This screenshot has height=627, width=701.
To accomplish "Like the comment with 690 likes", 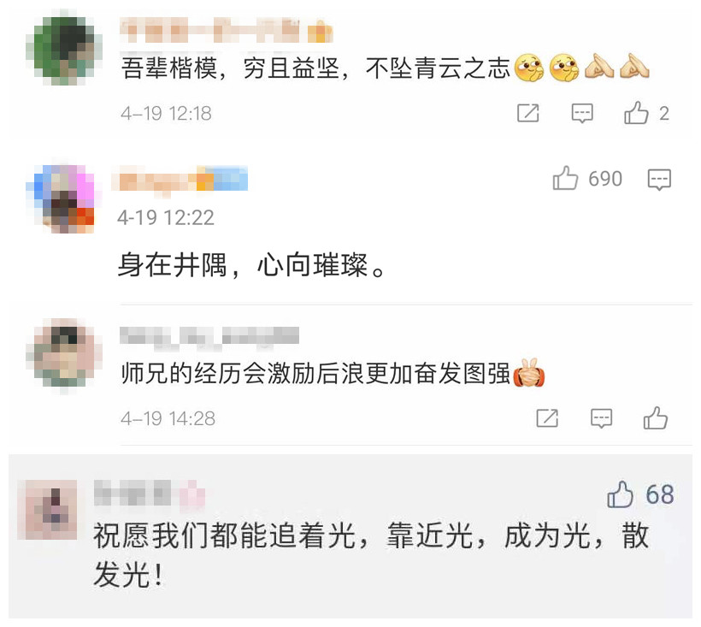I will click(x=566, y=179).
